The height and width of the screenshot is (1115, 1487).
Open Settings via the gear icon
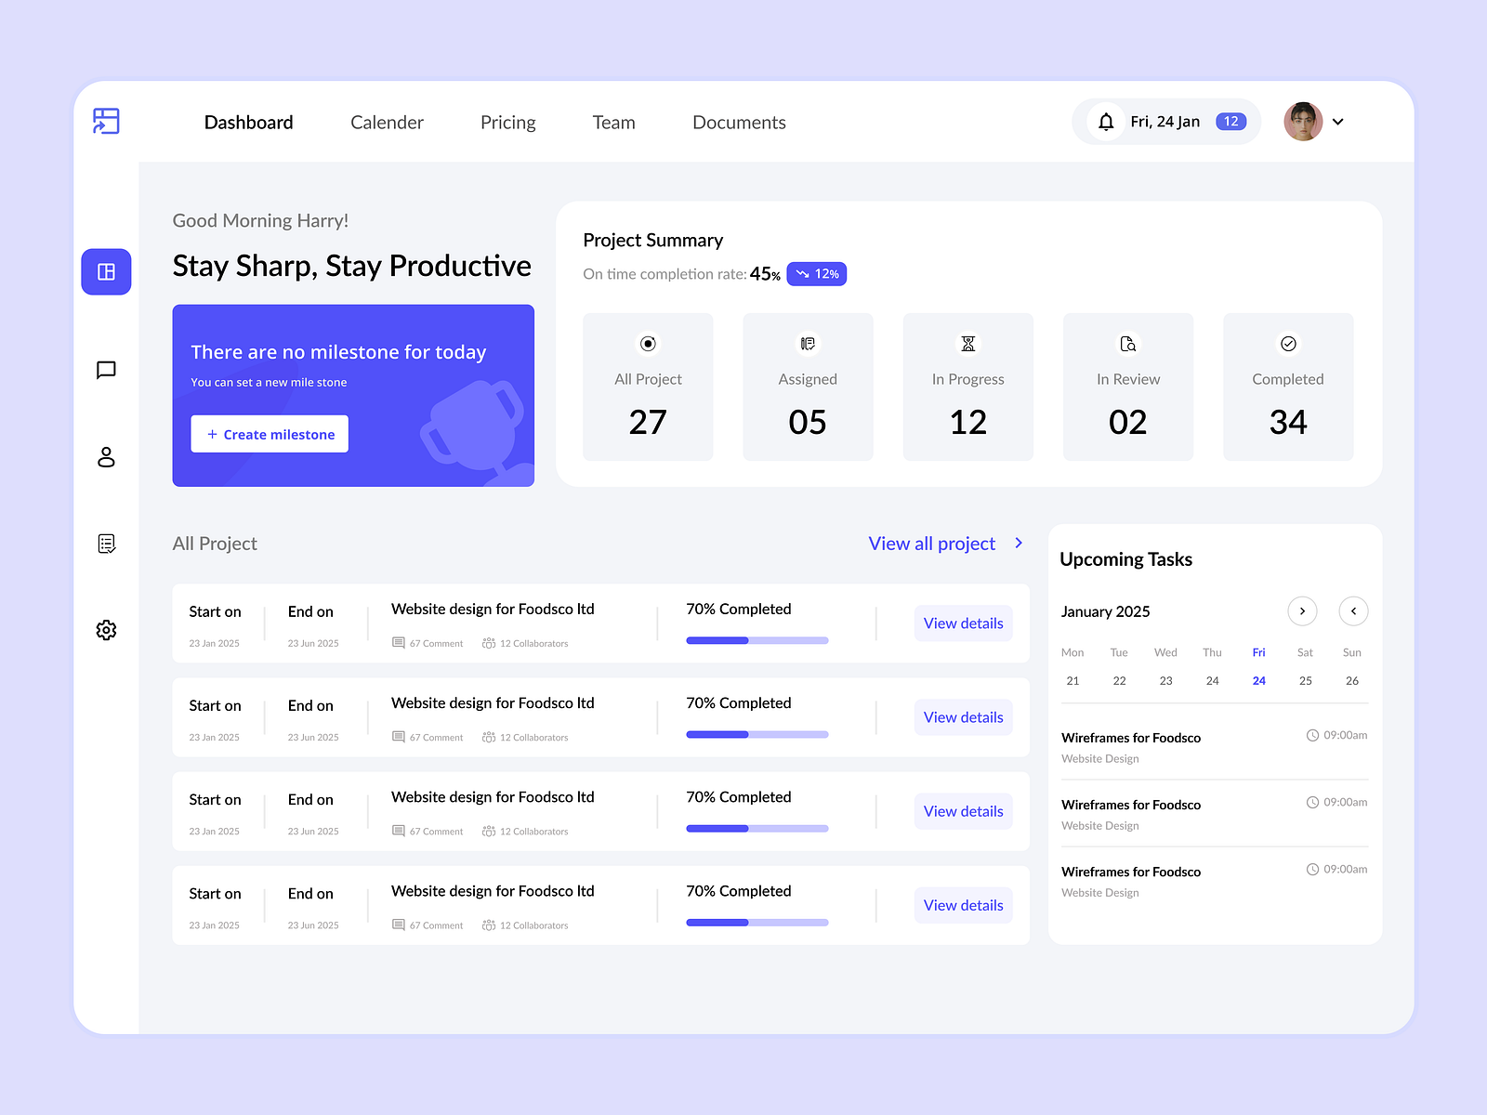[106, 630]
